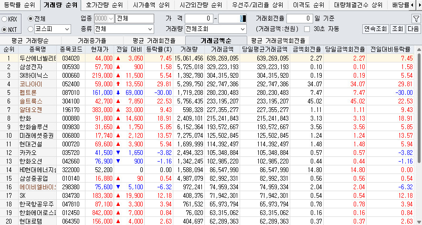Select SK하이닉스 stock name
The image size is (422, 225).
tap(33, 75)
